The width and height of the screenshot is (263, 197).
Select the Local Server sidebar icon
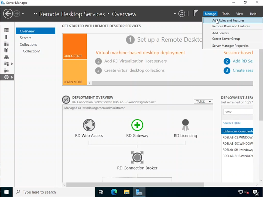click(x=6, y=37)
